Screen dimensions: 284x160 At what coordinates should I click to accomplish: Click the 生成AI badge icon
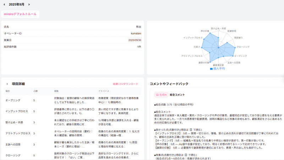click(x=161, y=95)
